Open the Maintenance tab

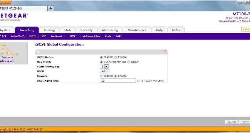137,30
